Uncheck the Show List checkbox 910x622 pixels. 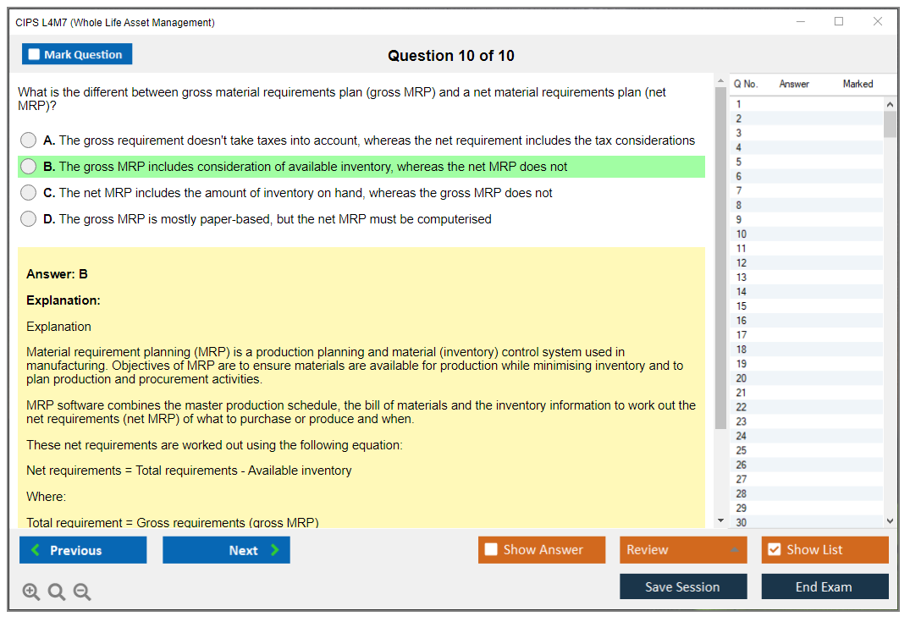click(774, 550)
